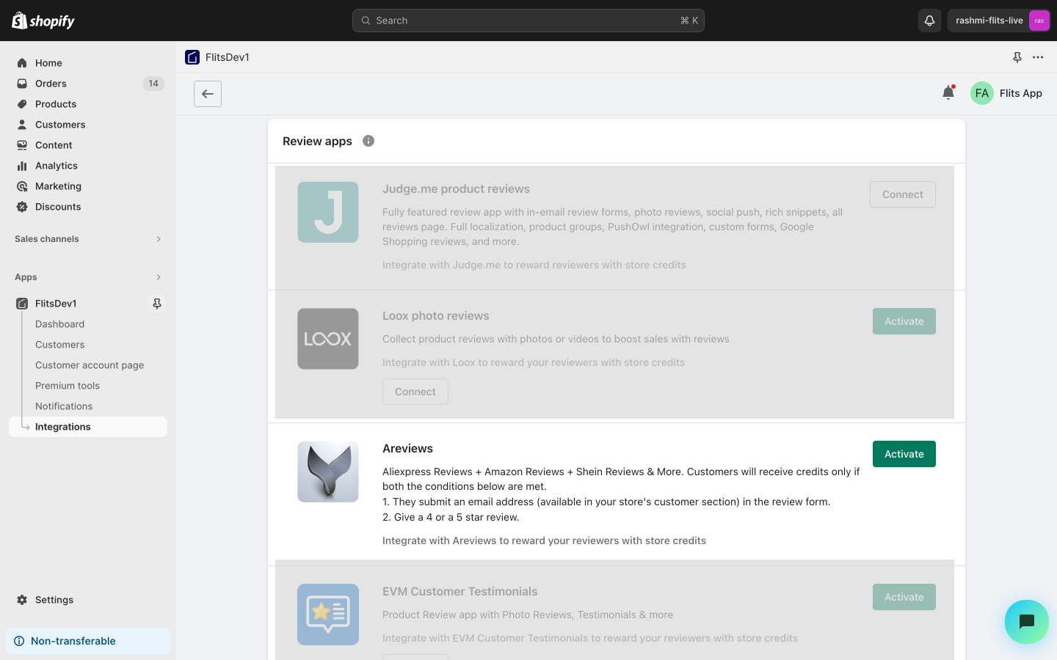Image resolution: width=1057 pixels, height=660 pixels.
Task: Click the Customers person icon in the main nav
Action: click(22, 125)
